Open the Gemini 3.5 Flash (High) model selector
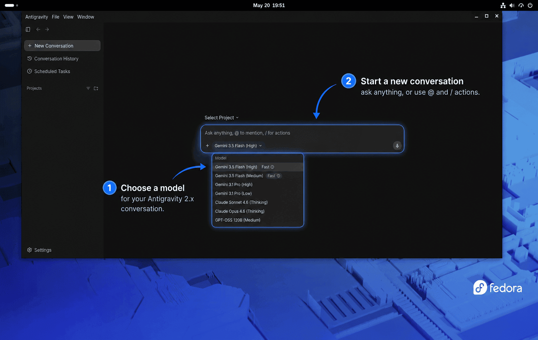538x340 pixels. coord(238,146)
